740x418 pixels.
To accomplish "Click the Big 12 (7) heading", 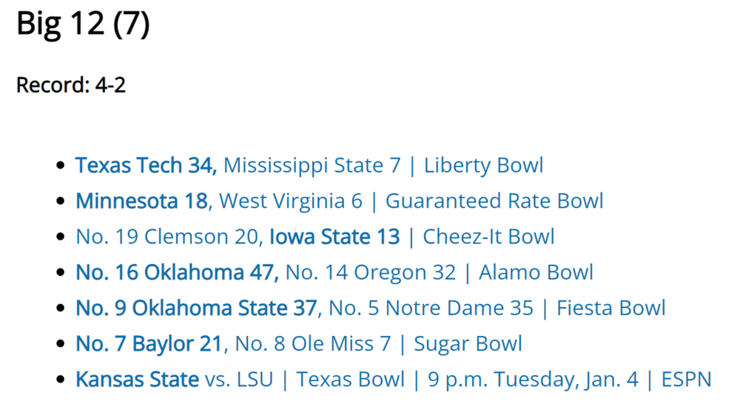I will coord(83,24).
